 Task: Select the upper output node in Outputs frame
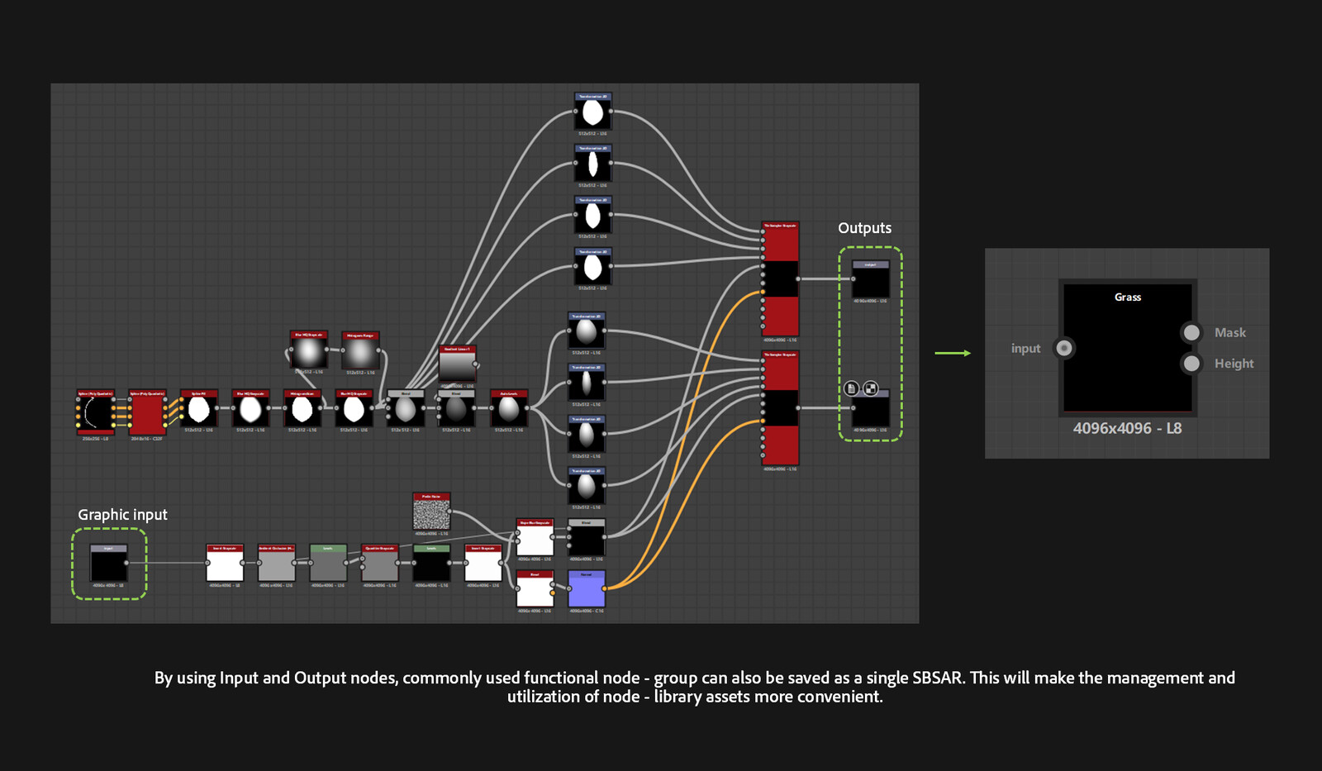pyautogui.click(x=871, y=279)
